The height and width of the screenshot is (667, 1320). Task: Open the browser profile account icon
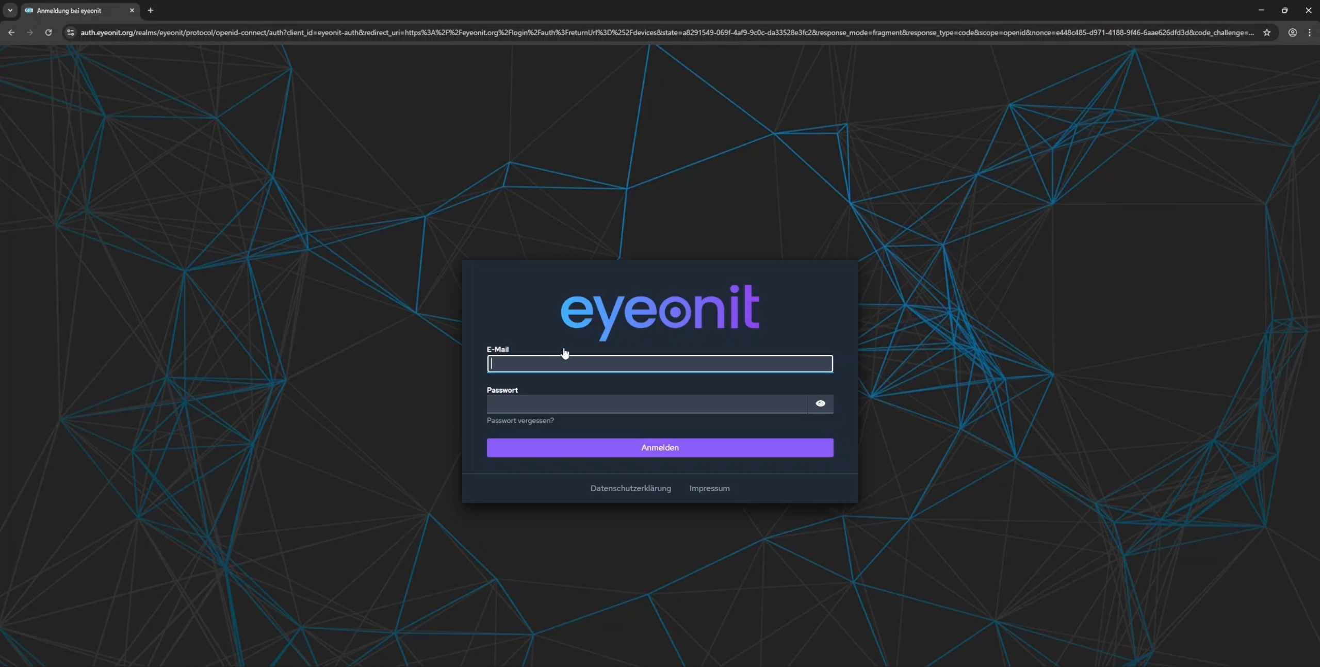(x=1293, y=32)
